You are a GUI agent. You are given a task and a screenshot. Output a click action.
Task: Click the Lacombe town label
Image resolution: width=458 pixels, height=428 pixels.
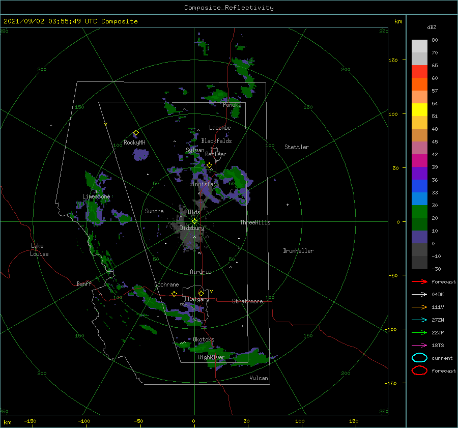tap(220, 128)
